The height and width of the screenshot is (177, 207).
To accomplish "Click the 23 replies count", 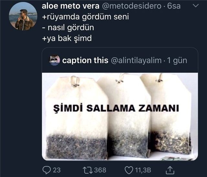I will coord(57,170).
